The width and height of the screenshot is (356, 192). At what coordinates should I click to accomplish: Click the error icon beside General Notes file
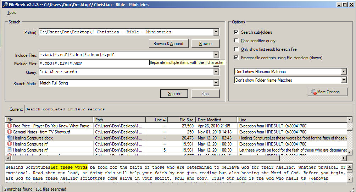[x=10, y=132]
